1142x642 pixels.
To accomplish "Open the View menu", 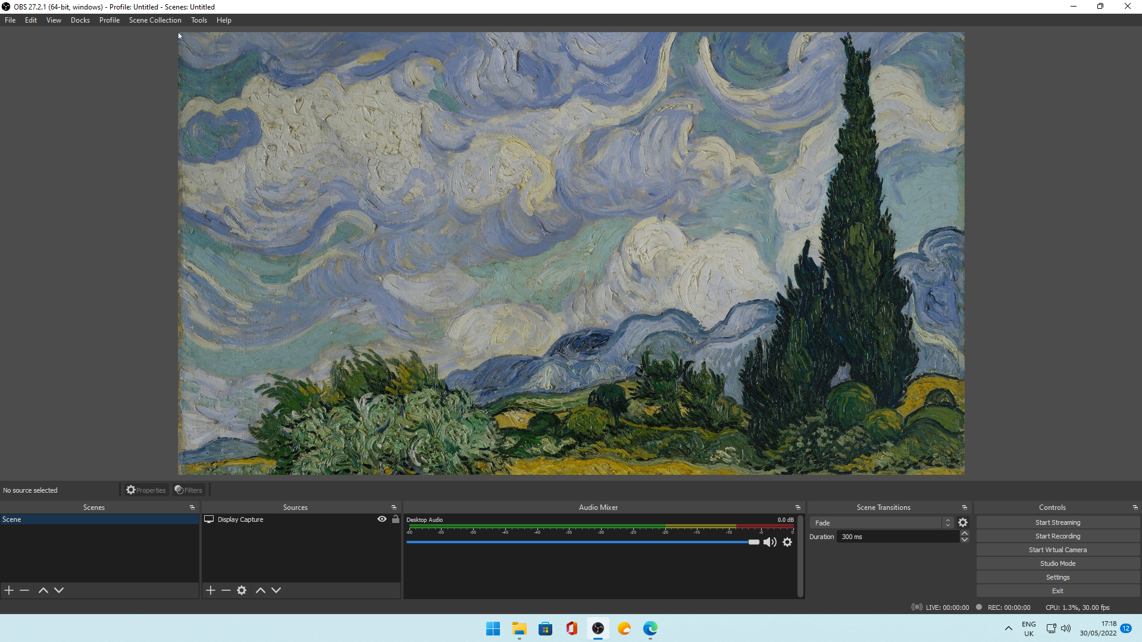I will pyautogui.click(x=54, y=20).
